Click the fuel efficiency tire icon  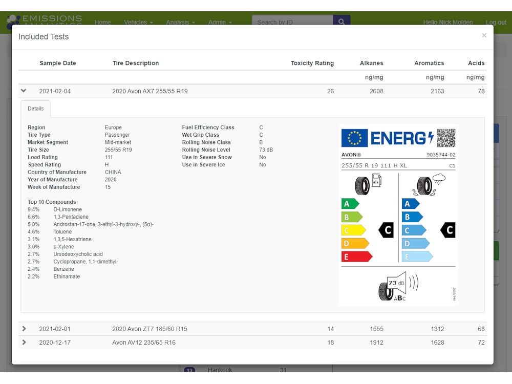tap(368, 184)
